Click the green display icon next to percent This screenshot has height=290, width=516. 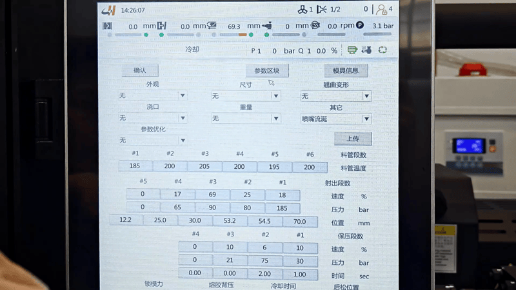pyautogui.click(x=352, y=50)
